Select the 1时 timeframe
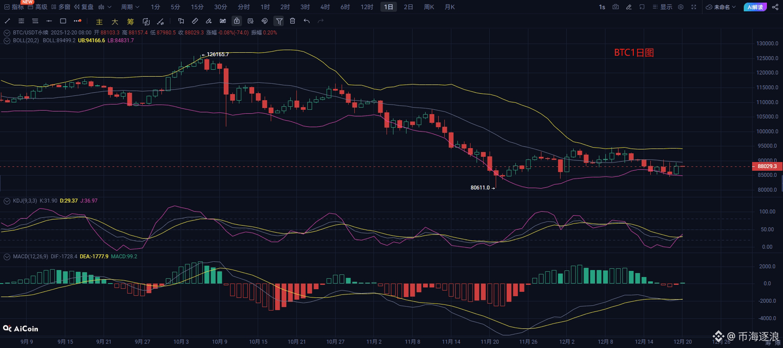This screenshot has width=783, height=348. tap(265, 7)
